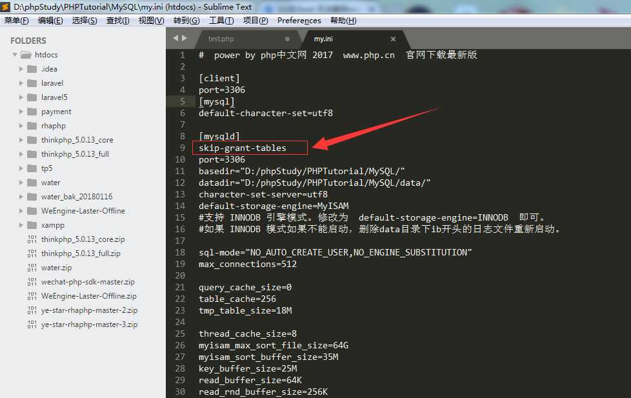This screenshot has height=398, width=631.
Task: Expand the xampp folder arrow
Action: (x=21, y=225)
